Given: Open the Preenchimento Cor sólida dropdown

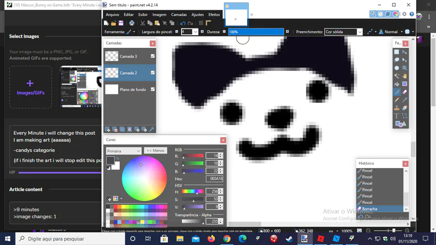Looking at the screenshot, I should coord(359,32).
